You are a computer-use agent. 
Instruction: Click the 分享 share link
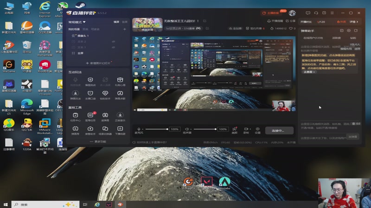pos(291,21)
